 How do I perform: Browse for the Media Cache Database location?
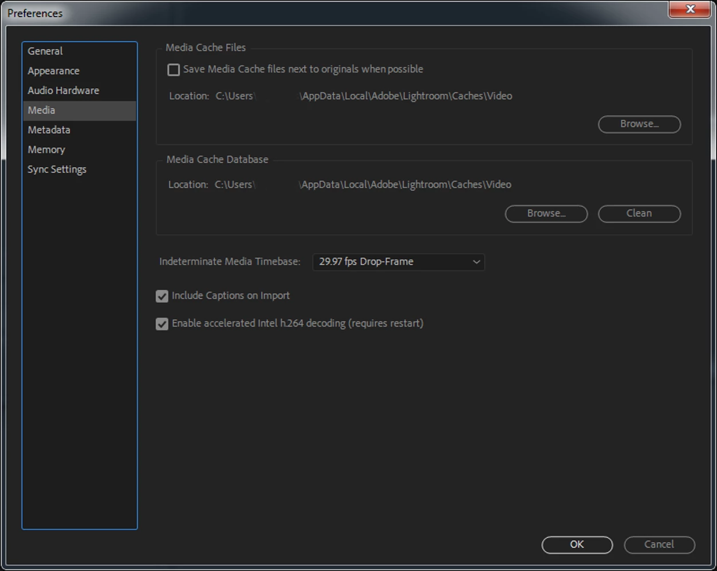(x=546, y=214)
